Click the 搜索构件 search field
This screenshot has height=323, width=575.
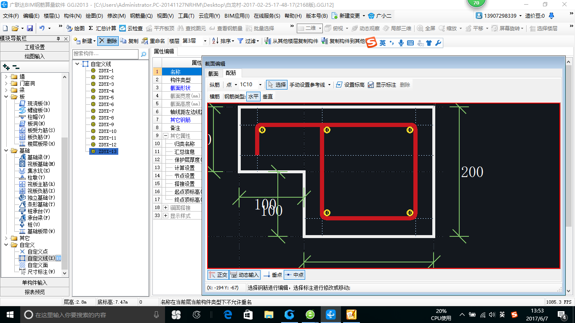(x=105, y=54)
